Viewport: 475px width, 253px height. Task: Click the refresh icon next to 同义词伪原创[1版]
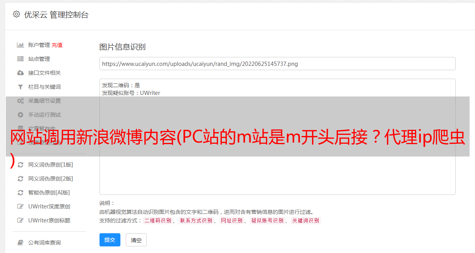coord(21,165)
